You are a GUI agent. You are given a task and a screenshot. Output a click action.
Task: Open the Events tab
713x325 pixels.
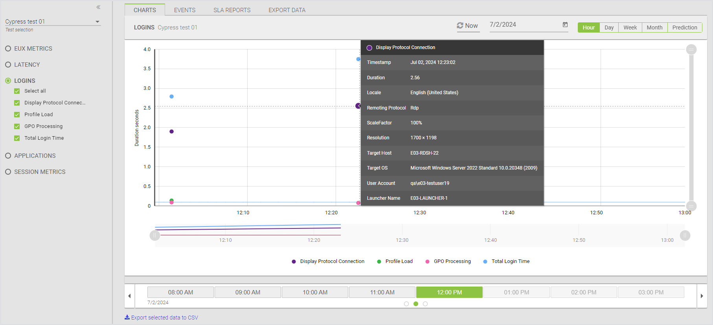[x=185, y=10]
